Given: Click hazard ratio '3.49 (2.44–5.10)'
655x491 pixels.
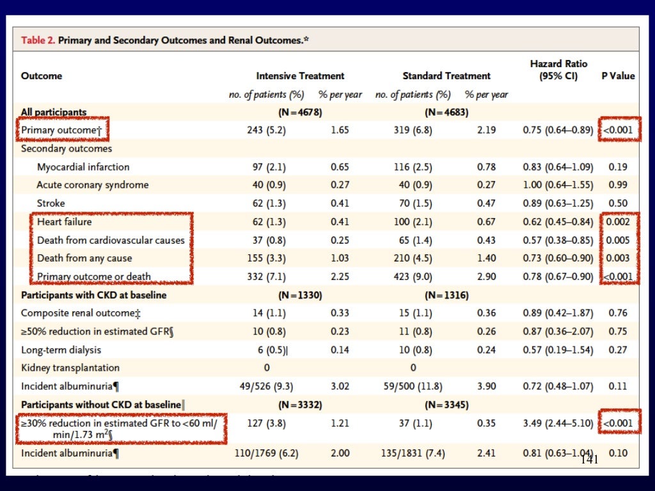Looking at the screenshot, I should tap(558, 423).
